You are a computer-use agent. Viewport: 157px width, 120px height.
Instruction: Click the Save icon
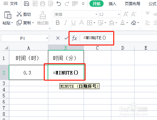coord(26,4)
